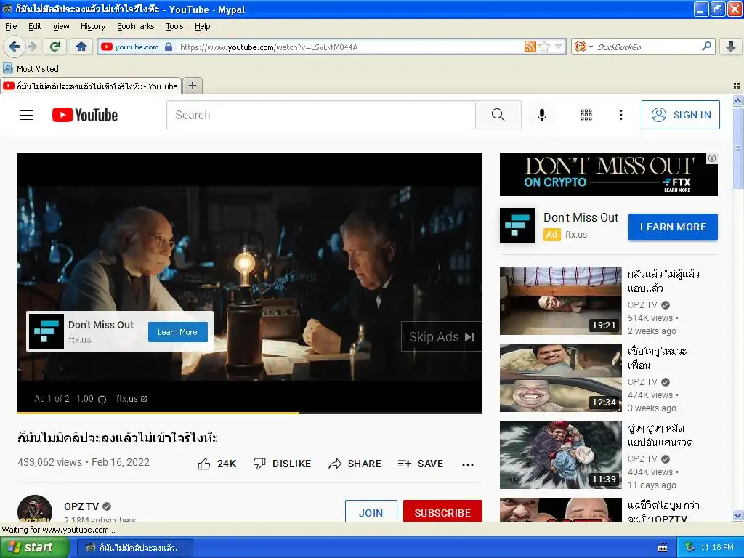Open the DuckDuckGo search engine selector
This screenshot has width=744, height=558.
pyautogui.click(x=583, y=46)
